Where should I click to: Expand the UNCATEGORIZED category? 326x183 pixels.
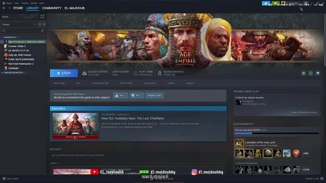pyautogui.click(x=2, y=73)
